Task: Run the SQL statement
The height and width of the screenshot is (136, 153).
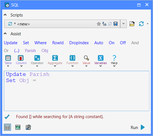Action: coord(138,127)
